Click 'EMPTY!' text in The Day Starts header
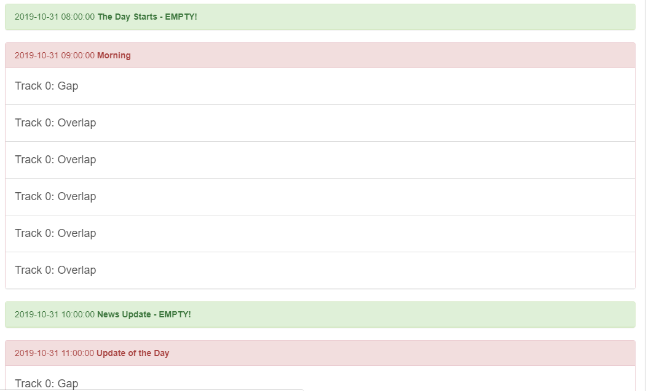 coord(181,17)
